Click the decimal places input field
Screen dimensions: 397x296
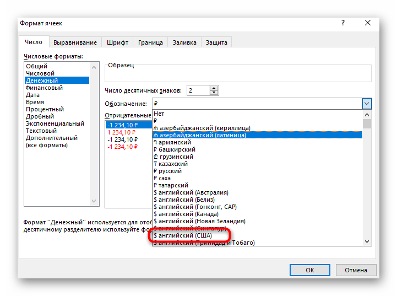coord(198,90)
